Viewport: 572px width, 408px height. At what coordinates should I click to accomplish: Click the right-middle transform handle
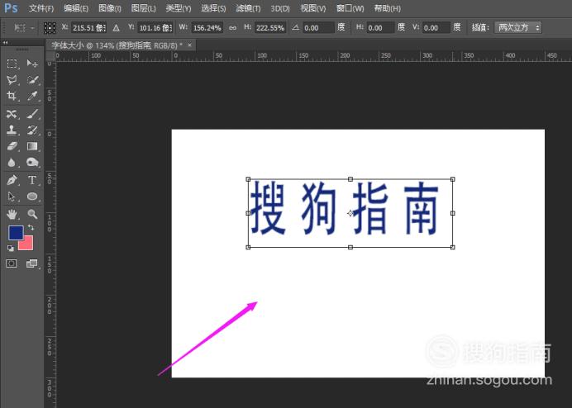[x=453, y=213]
